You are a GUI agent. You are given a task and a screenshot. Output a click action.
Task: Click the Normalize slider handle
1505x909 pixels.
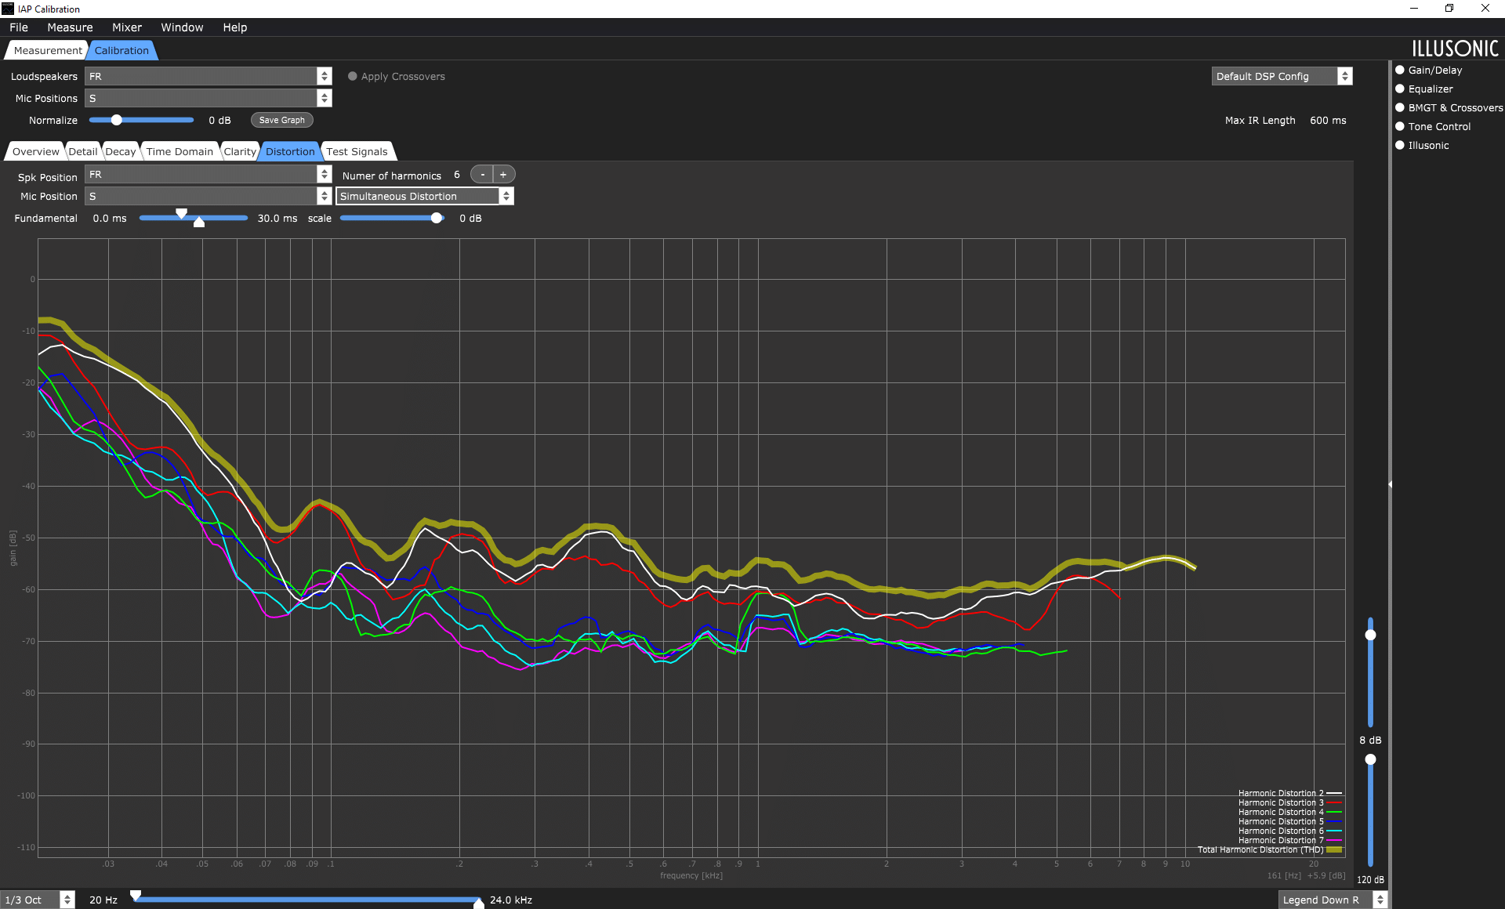117,120
